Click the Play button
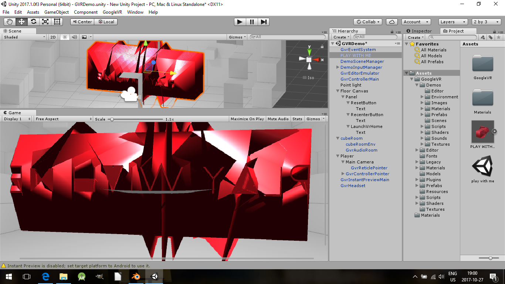Screen dimensions: 505x284 (240, 22)
